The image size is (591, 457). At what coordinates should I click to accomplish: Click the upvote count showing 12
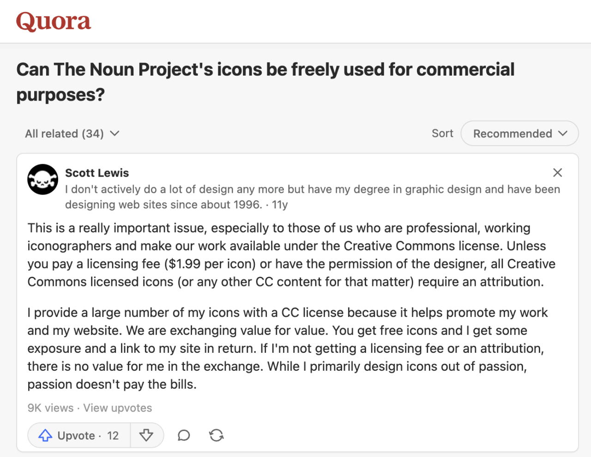click(115, 435)
